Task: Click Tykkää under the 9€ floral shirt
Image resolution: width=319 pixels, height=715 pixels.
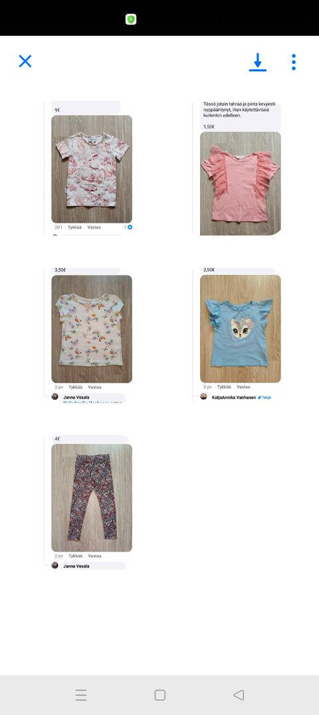Action: tap(74, 227)
